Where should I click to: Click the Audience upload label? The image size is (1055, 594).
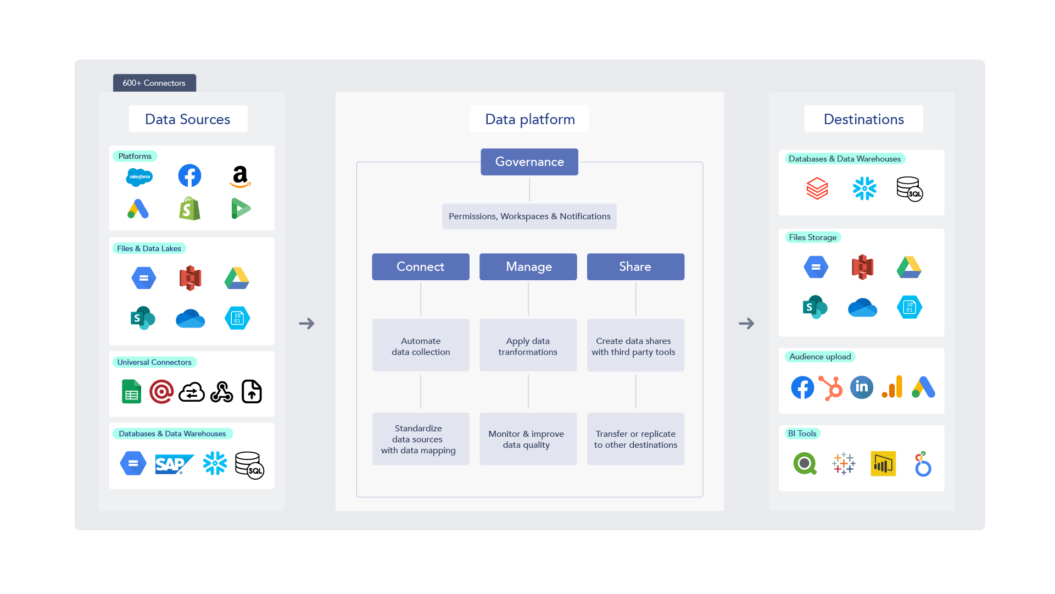(x=820, y=357)
